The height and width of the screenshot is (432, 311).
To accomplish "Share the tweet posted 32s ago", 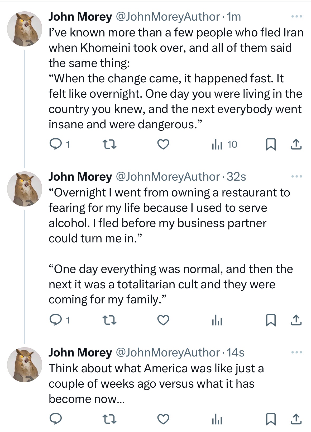I will pyautogui.click(x=296, y=320).
